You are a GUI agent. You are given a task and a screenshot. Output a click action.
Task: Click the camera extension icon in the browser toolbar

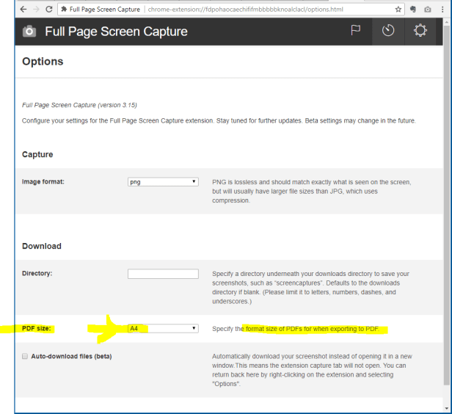coord(428,9)
